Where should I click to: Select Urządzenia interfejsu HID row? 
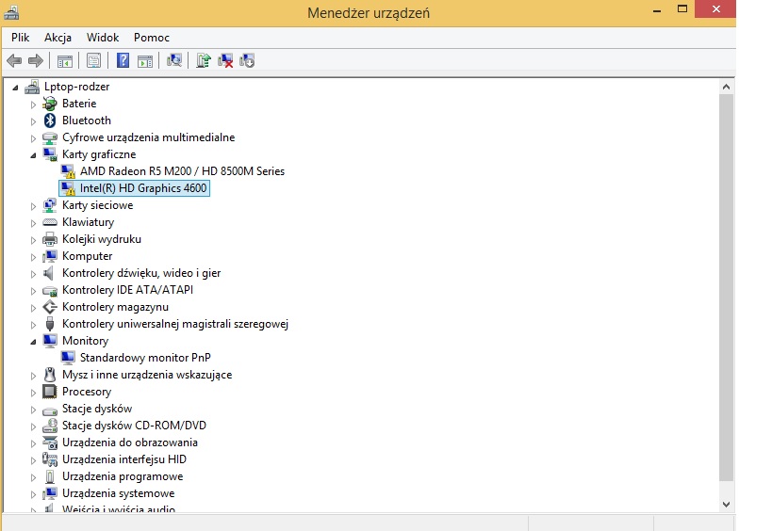click(124, 459)
